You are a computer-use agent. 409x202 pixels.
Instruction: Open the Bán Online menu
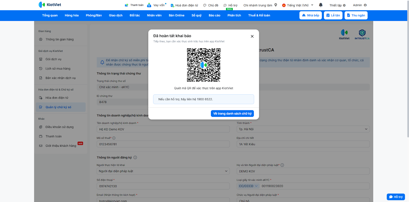(x=177, y=15)
